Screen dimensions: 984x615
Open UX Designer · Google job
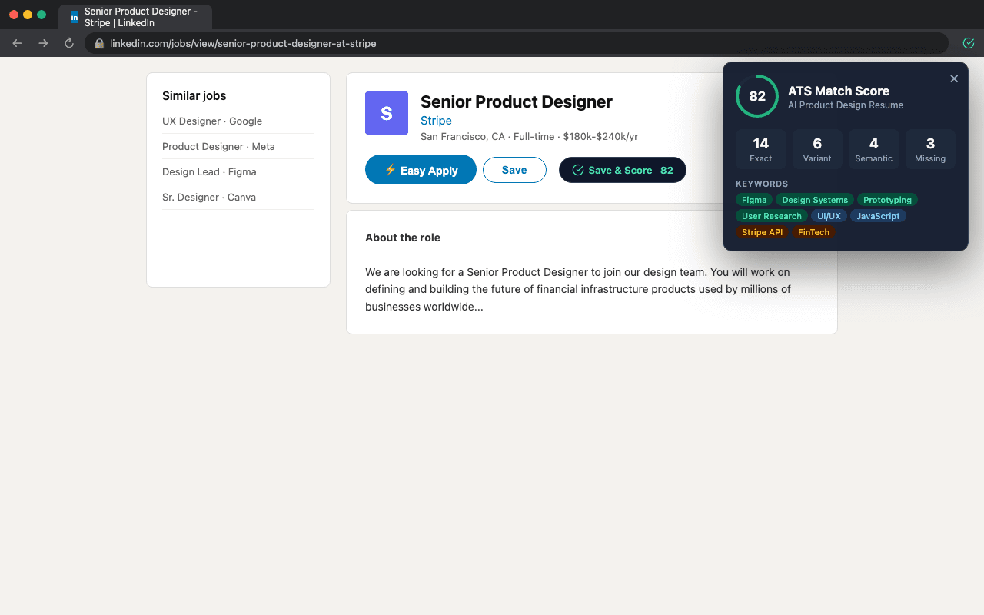click(212, 121)
